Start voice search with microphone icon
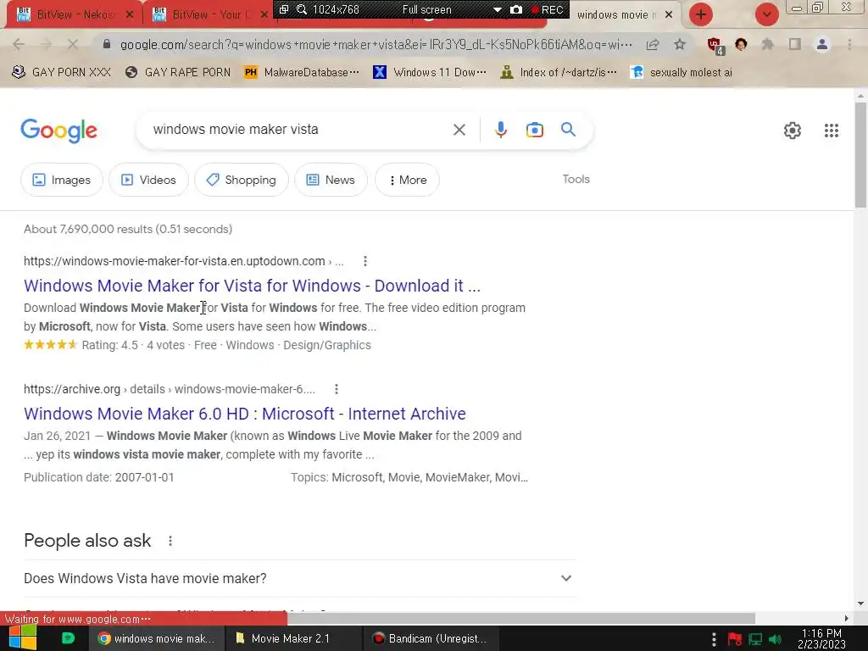 500,130
